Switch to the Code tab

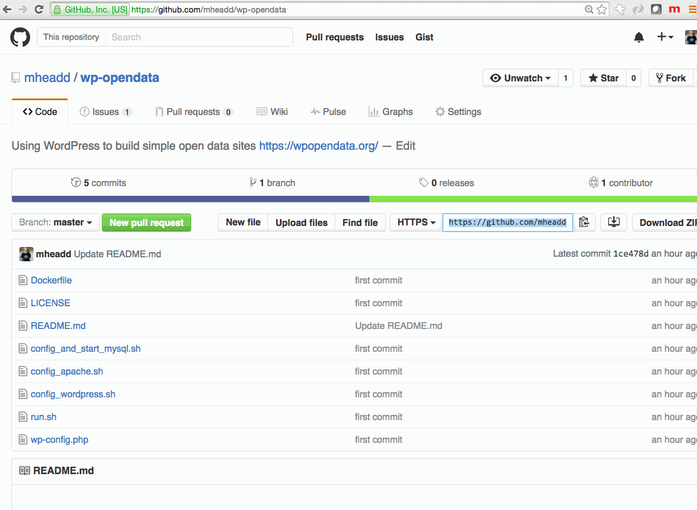pyautogui.click(x=40, y=112)
